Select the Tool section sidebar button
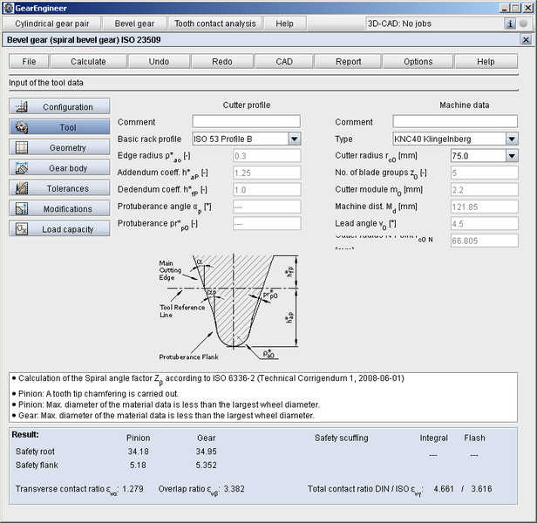Screen dimensions: 537x523 click(x=60, y=127)
